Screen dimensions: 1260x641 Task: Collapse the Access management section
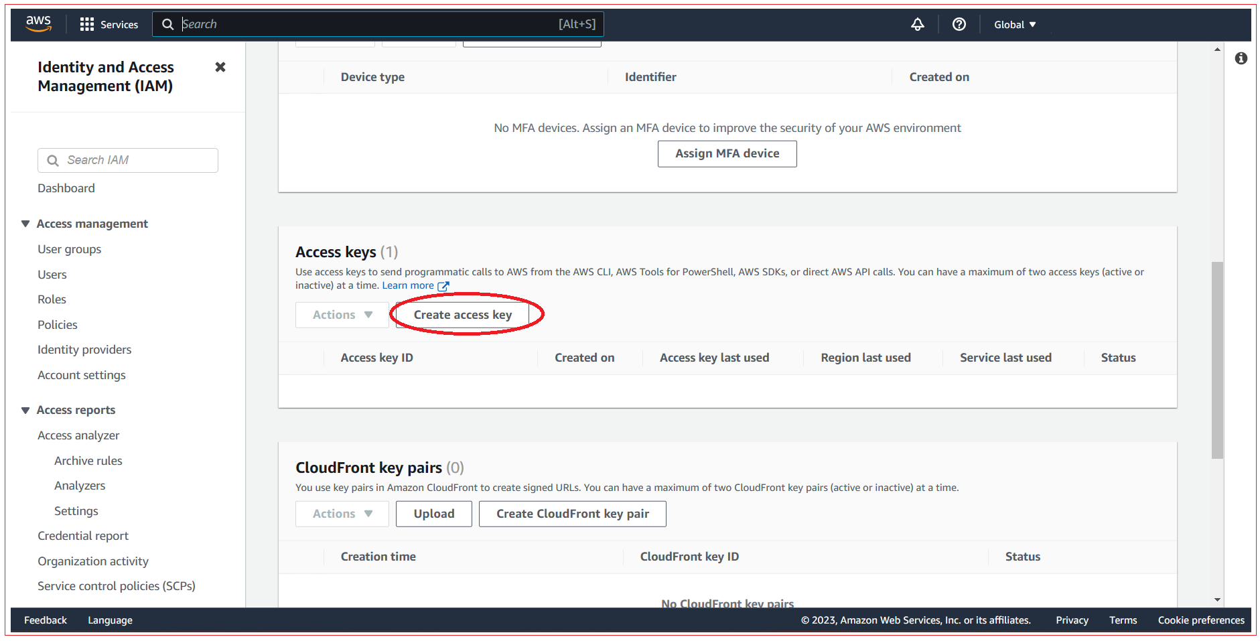tap(25, 224)
